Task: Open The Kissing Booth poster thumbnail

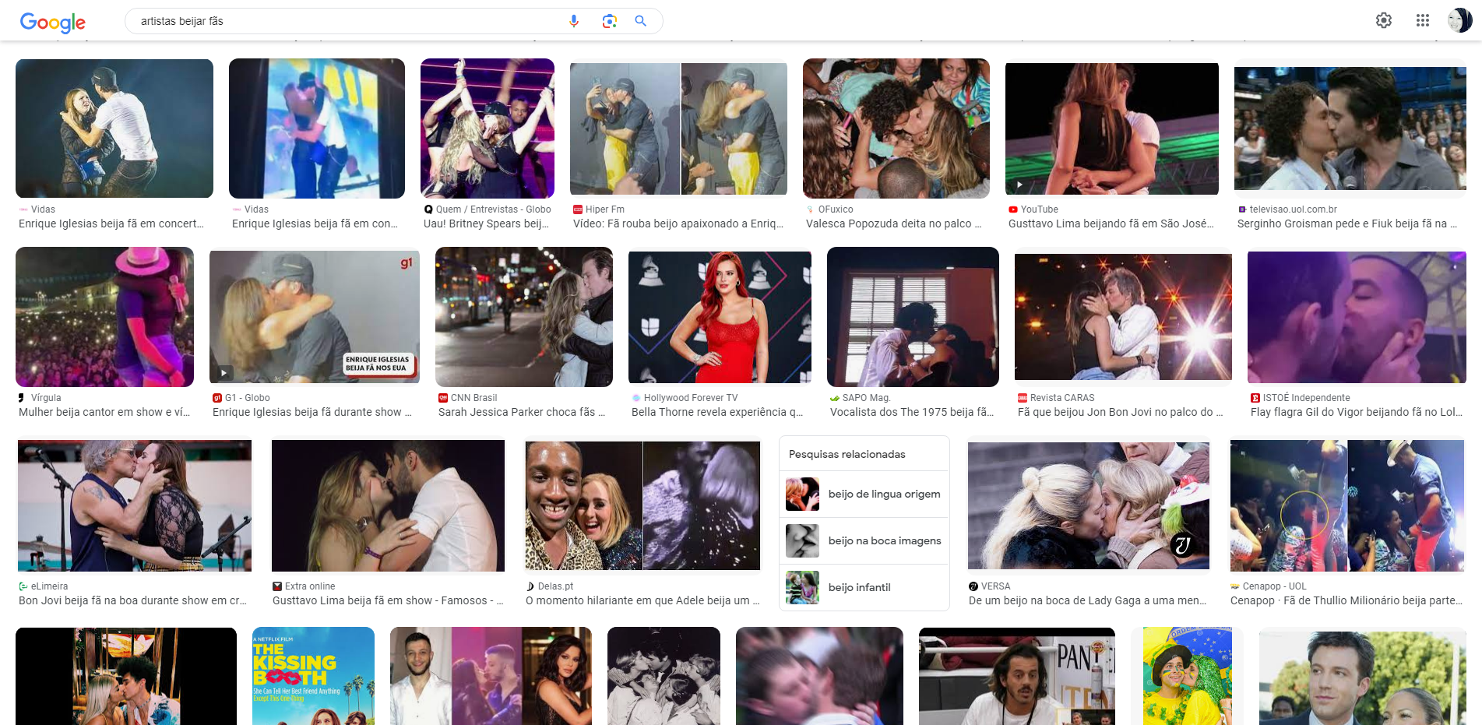Action: click(x=313, y=675)
